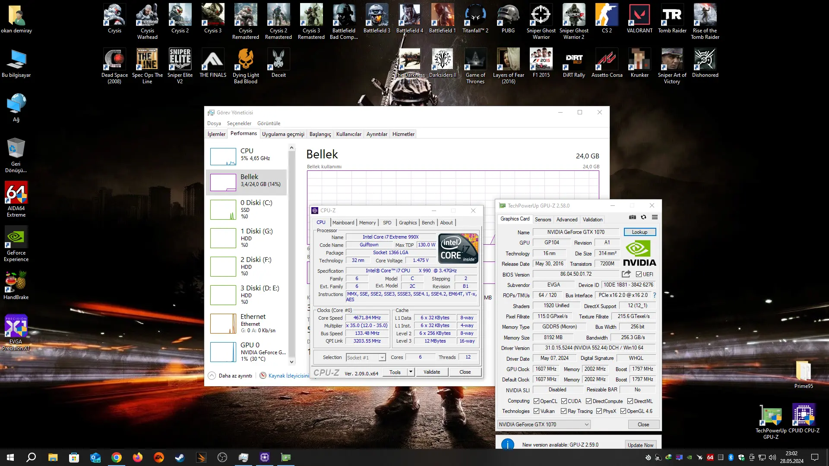Toggle DirectCompute checkbox
Screen dimensions: 829x466
tap(589, 401)
